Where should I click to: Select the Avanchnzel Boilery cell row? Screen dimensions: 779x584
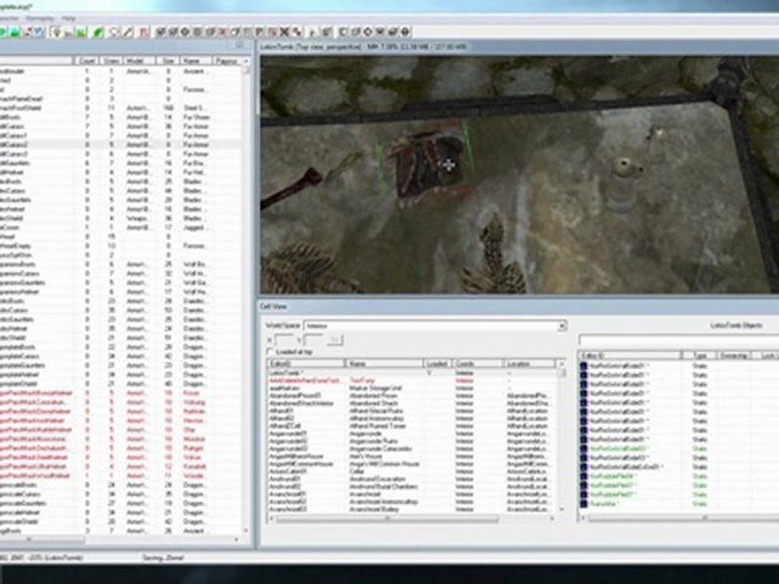pos(412,509)
